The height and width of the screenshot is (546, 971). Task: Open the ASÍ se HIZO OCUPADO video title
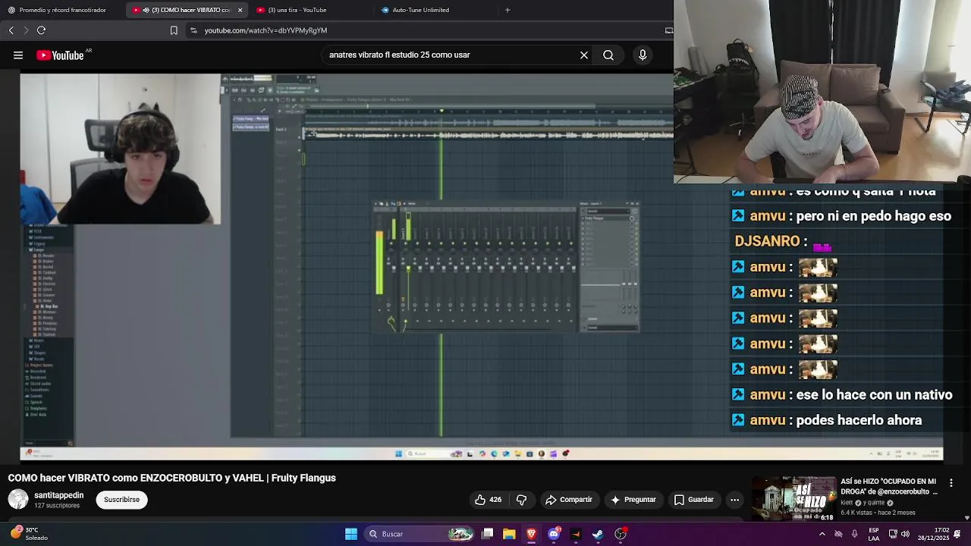pos(889,486)
